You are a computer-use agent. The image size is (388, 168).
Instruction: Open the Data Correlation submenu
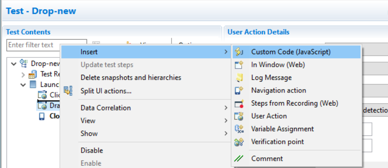click(146, 108)
